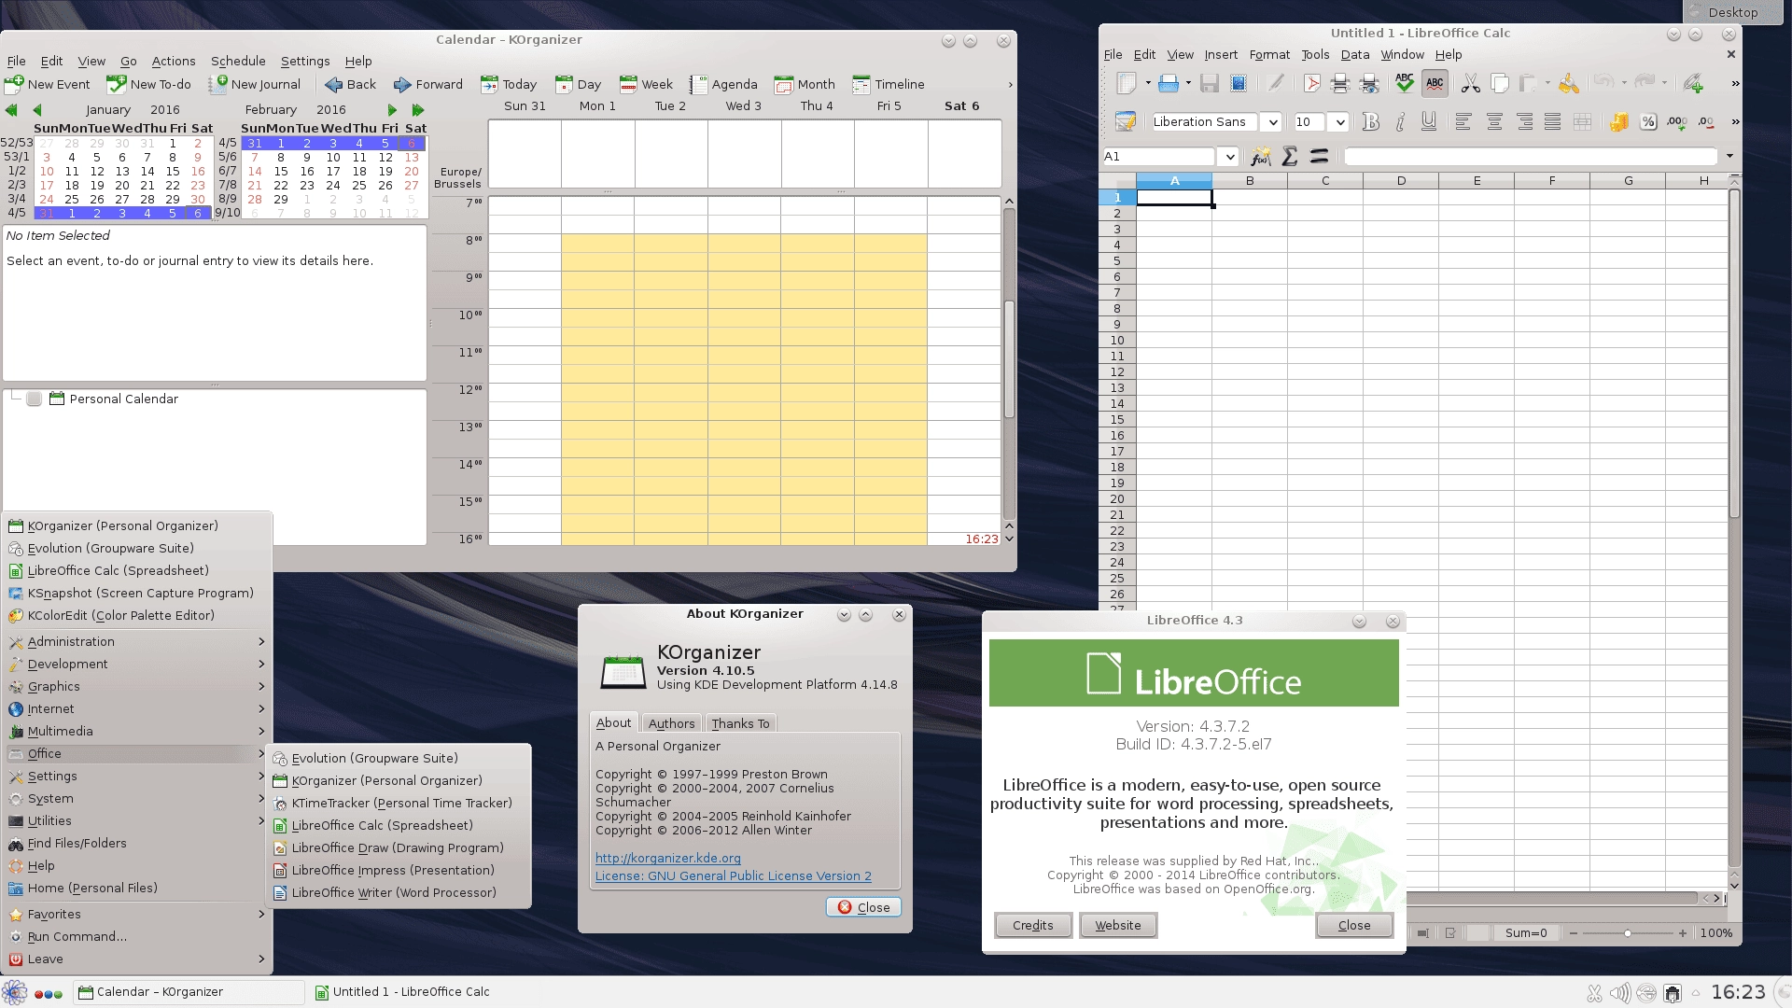The width and height of the screenshot is (1792, 1008).
Task: Open Page Preview in Calc toolbar
Action: [1369, 84]
